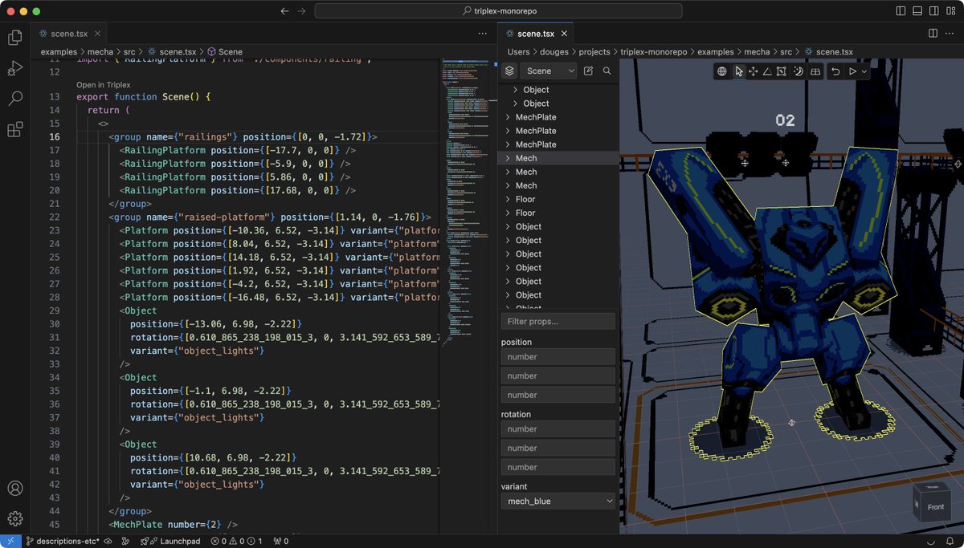
Task: Expand the first Floor tree item
Action: click(x=508, y=199)
